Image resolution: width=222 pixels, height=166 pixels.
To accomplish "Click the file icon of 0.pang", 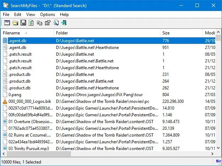I will pyautogui.click(x=5, y=95).
